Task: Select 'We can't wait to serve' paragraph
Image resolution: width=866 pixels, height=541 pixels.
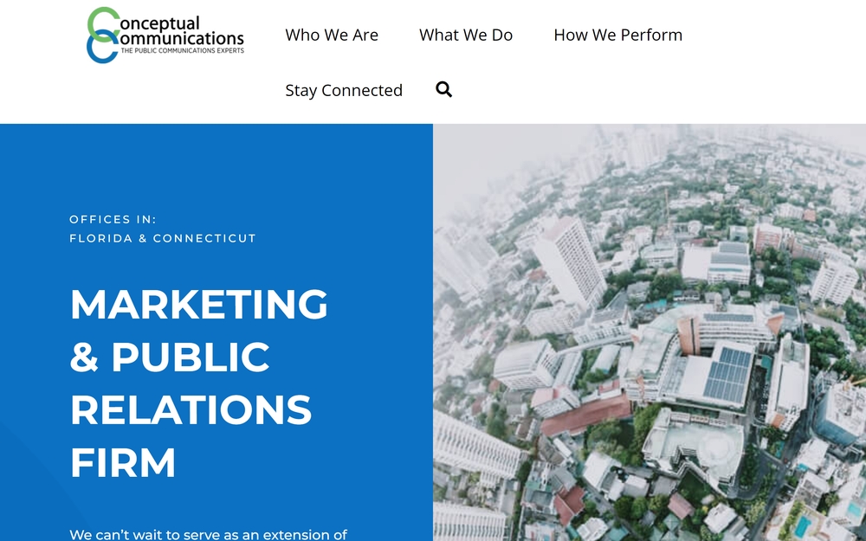Action: click(x=208, y=534)
